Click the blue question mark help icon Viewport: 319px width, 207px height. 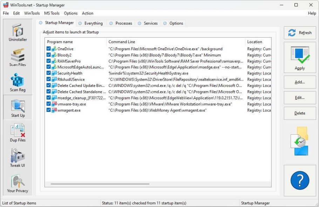[x=300, y=181]
